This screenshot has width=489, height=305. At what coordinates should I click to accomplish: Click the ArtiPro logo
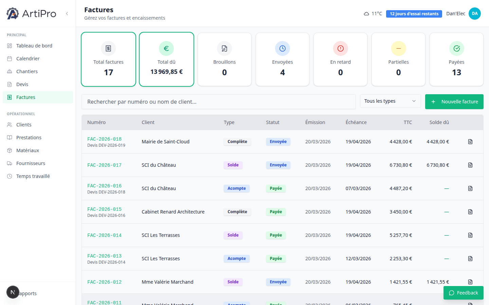(31, 14)
